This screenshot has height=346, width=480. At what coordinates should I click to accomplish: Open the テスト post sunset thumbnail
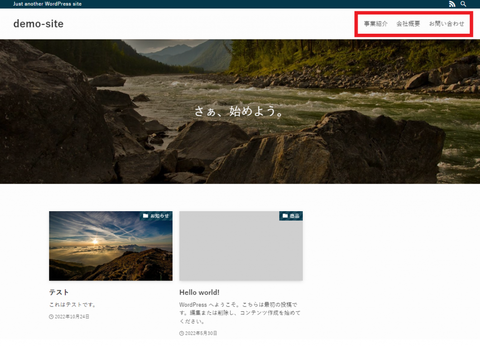(111, 246)
